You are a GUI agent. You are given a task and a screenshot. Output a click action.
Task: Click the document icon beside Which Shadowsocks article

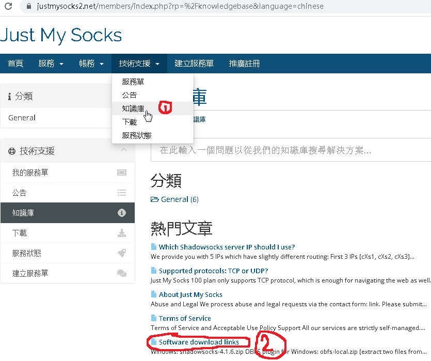click(154, 247)
